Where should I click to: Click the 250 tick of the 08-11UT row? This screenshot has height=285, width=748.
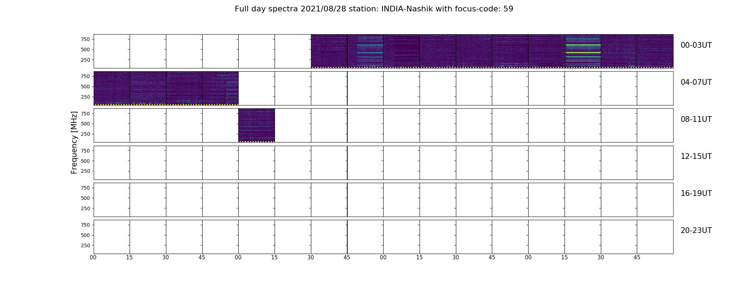pyautogui.click(x=85, y=134)
